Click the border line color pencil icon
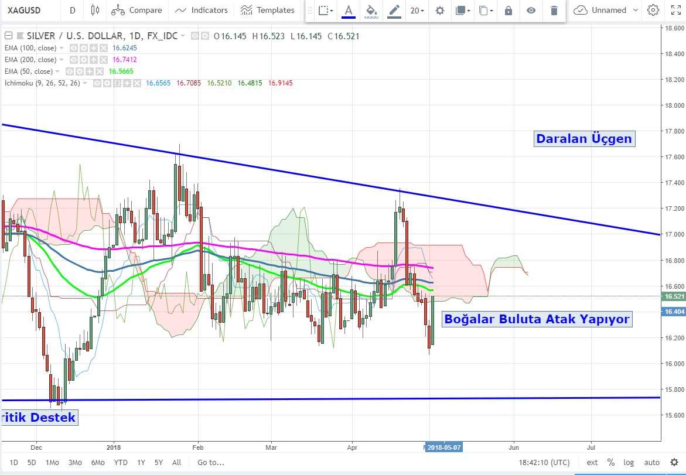The image size is (686, 475). pyautogui.click(x=394, y=11)
